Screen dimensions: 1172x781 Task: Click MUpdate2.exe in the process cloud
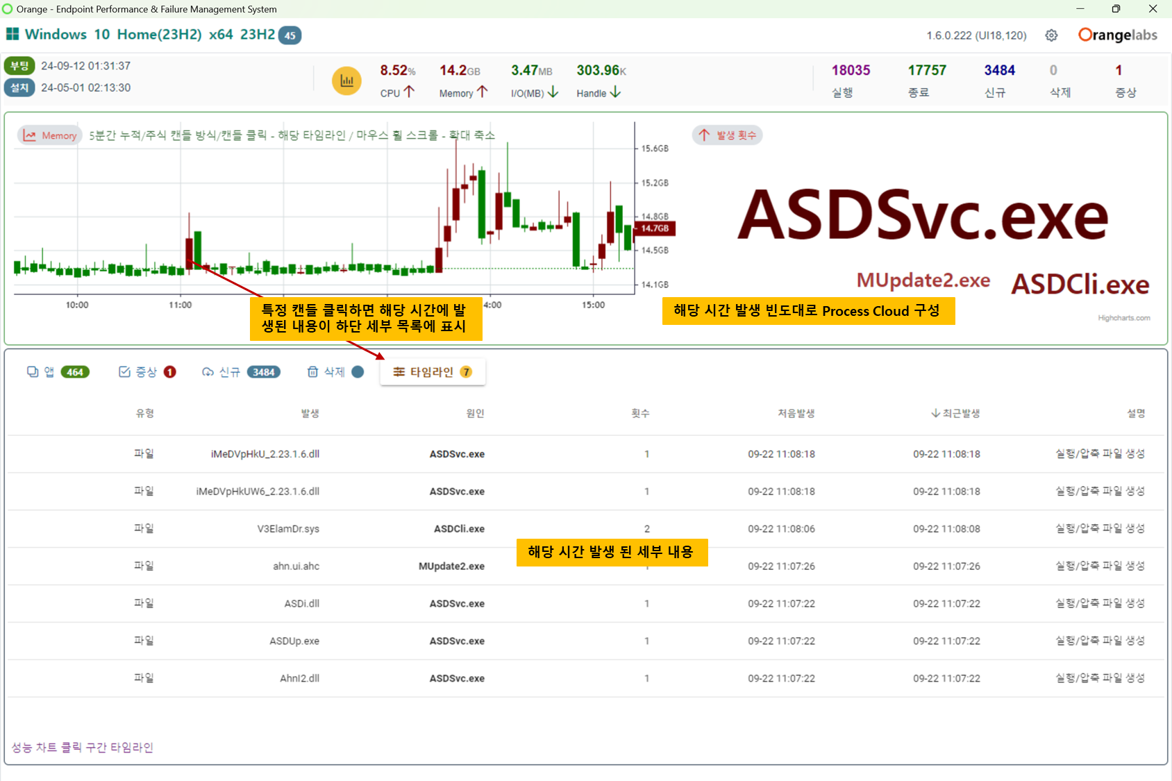point(923,280)
